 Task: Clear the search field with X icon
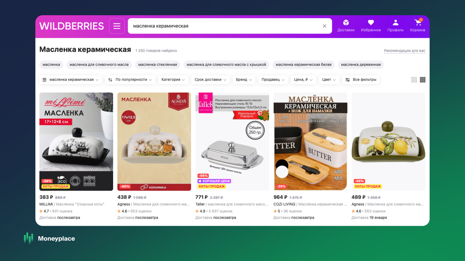[324, 26]
